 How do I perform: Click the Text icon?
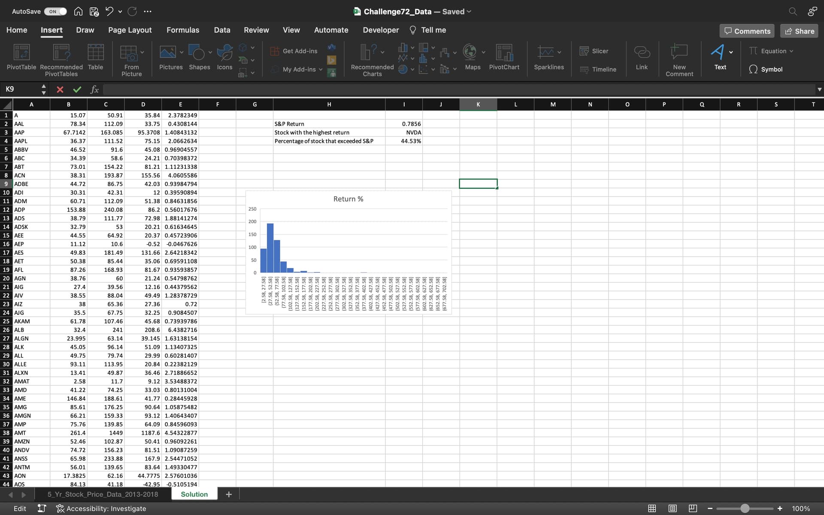[718, 52]
